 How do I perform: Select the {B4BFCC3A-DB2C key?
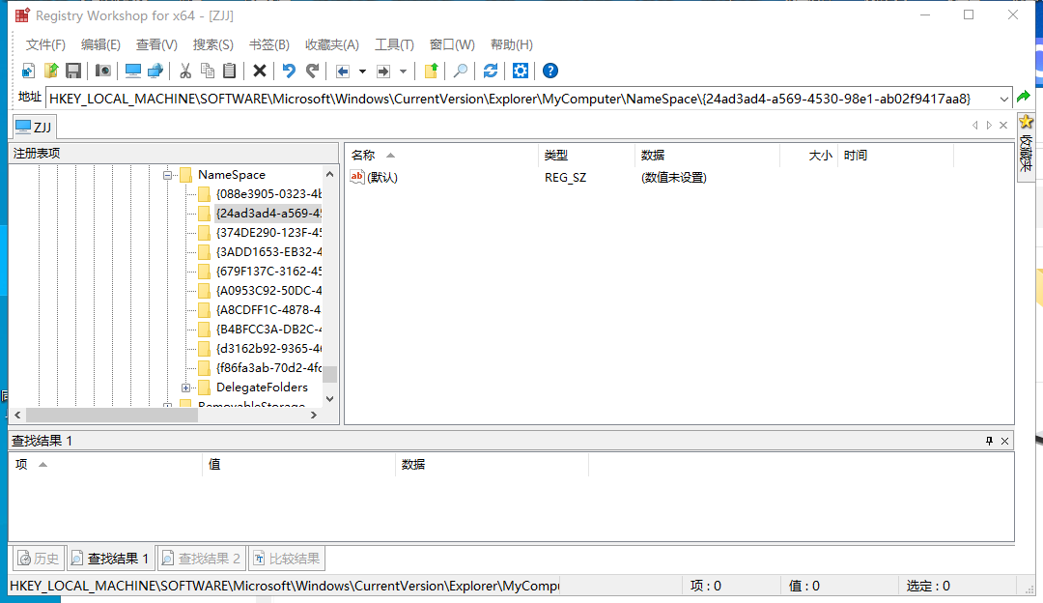click(268, 329)
